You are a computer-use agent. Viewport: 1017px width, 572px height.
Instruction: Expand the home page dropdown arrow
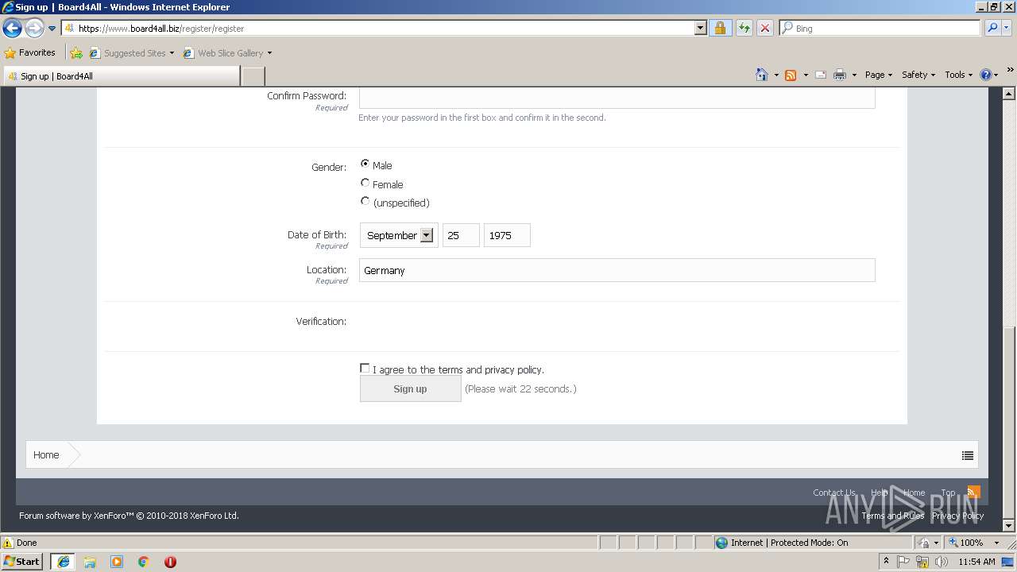click(776, 75)
